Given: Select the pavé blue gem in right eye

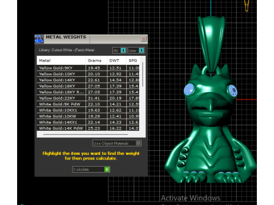Looking at the screenshot, I should point(232,91).
